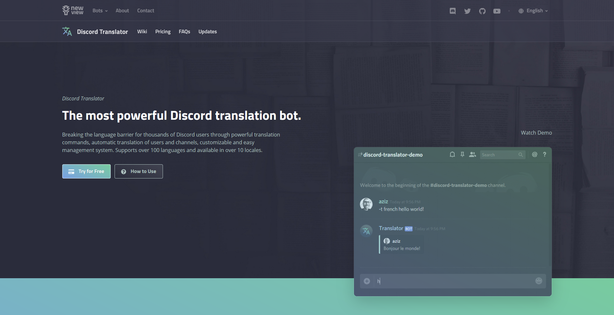Click the Try for Free button
Screen dimensions: 614x315
(x=86, y=171)
